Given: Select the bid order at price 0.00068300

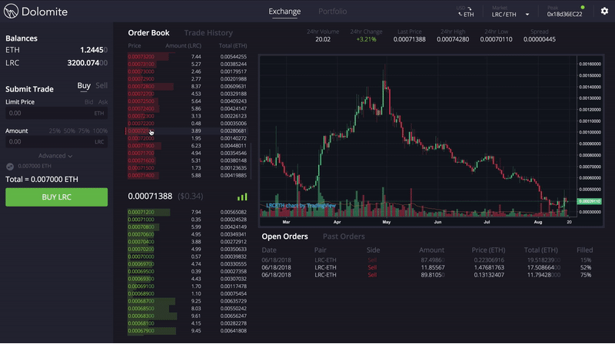Looking at the screenshot, I should pyautogui.click(x=187, y=316).
